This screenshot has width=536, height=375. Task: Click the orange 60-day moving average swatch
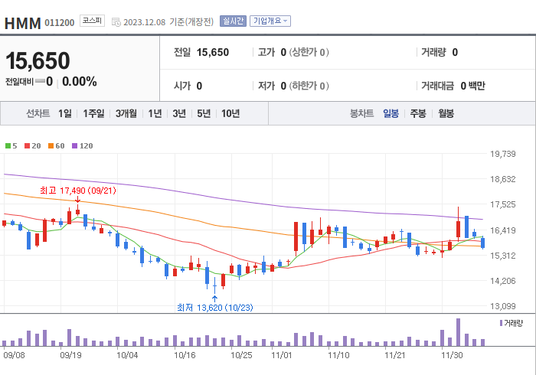[x=51, y=146]
